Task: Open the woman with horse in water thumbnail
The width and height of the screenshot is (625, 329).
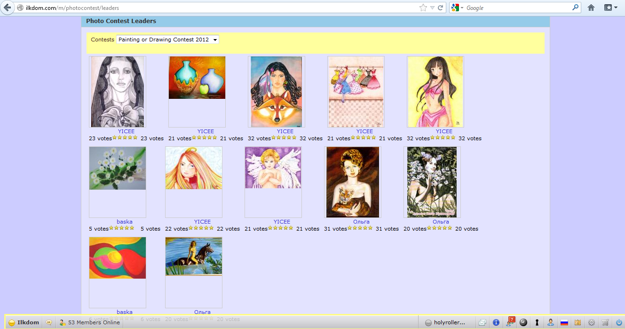Action: (x=194, y=257)
